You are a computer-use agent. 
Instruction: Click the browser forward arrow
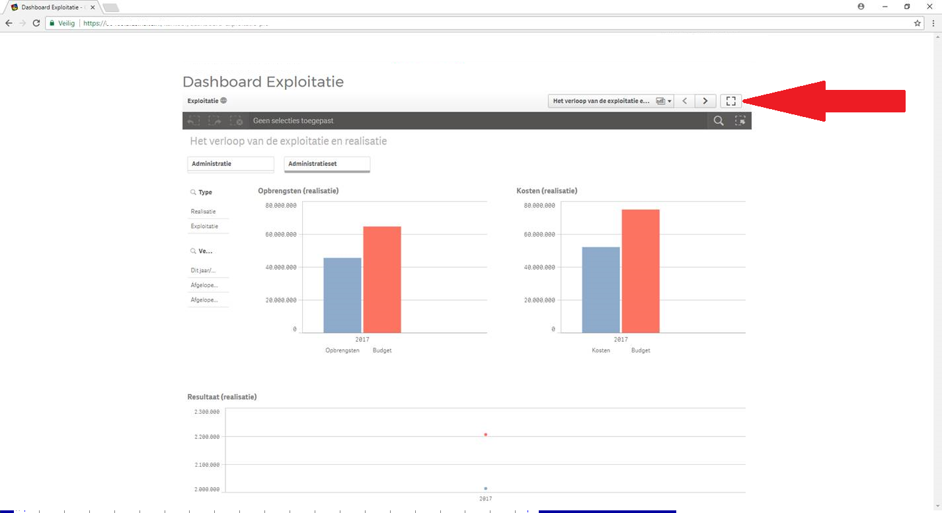click(x=23, y=23)
